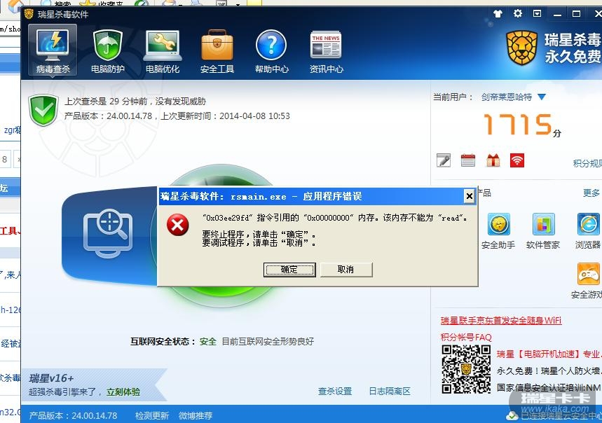The width and height of the screenshot is (602, 423).
Task: Open the 病毒查杀 virus scan tab
Action: pos(53,50)
